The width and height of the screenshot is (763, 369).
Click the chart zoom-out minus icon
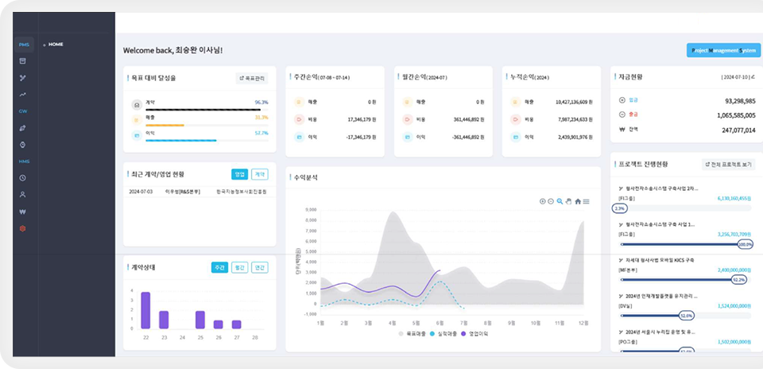[x=551, y=201]
